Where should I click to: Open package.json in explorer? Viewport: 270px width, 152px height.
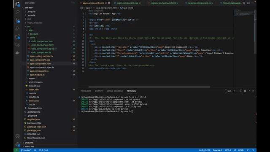click(34, 130)
